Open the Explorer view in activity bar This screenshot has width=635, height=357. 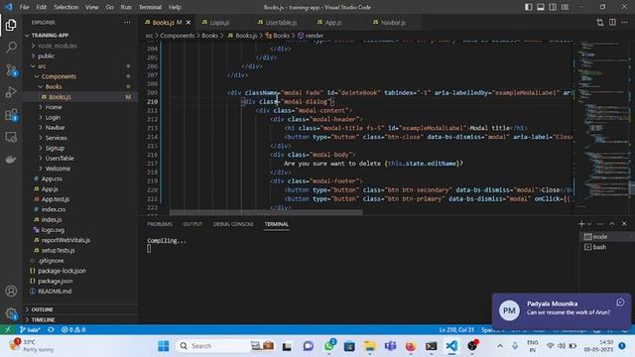pyautogui.click(x=11, y=25)
